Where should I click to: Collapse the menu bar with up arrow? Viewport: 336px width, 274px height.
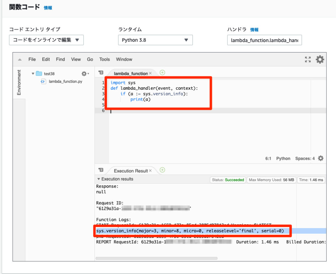[20, 60]
